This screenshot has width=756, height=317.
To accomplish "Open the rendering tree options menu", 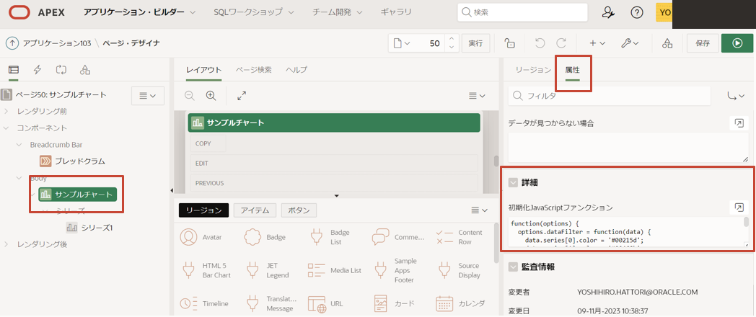I will coord(148,96).
